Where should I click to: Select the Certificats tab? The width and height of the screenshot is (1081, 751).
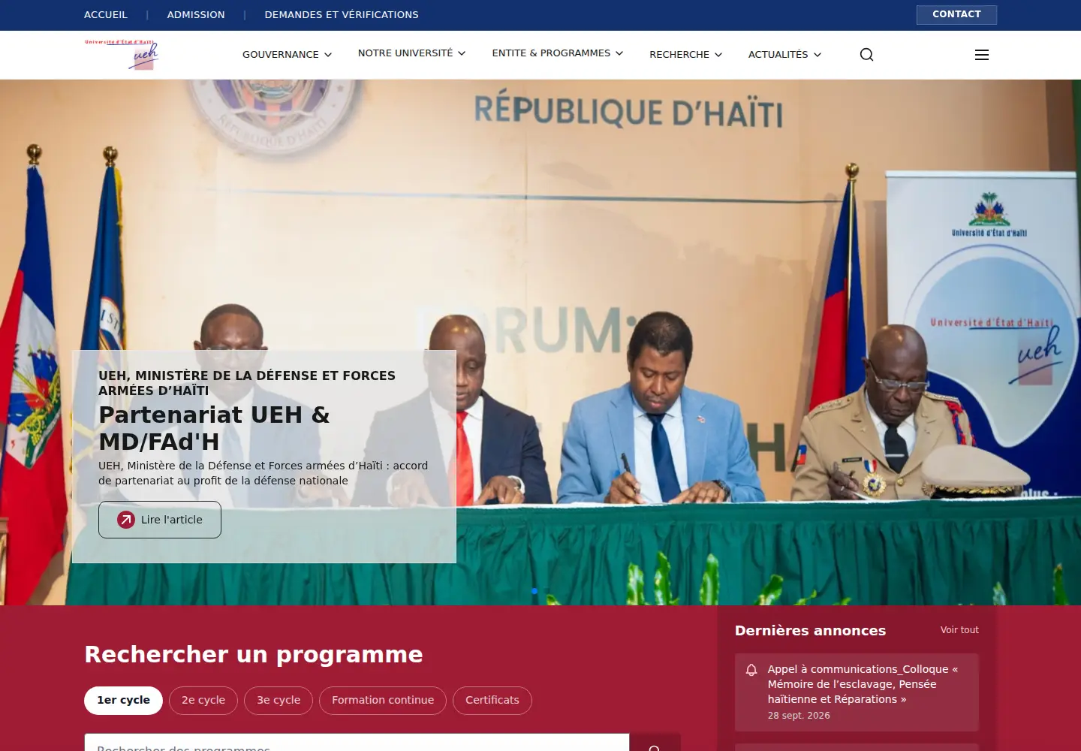coord(492,701)
